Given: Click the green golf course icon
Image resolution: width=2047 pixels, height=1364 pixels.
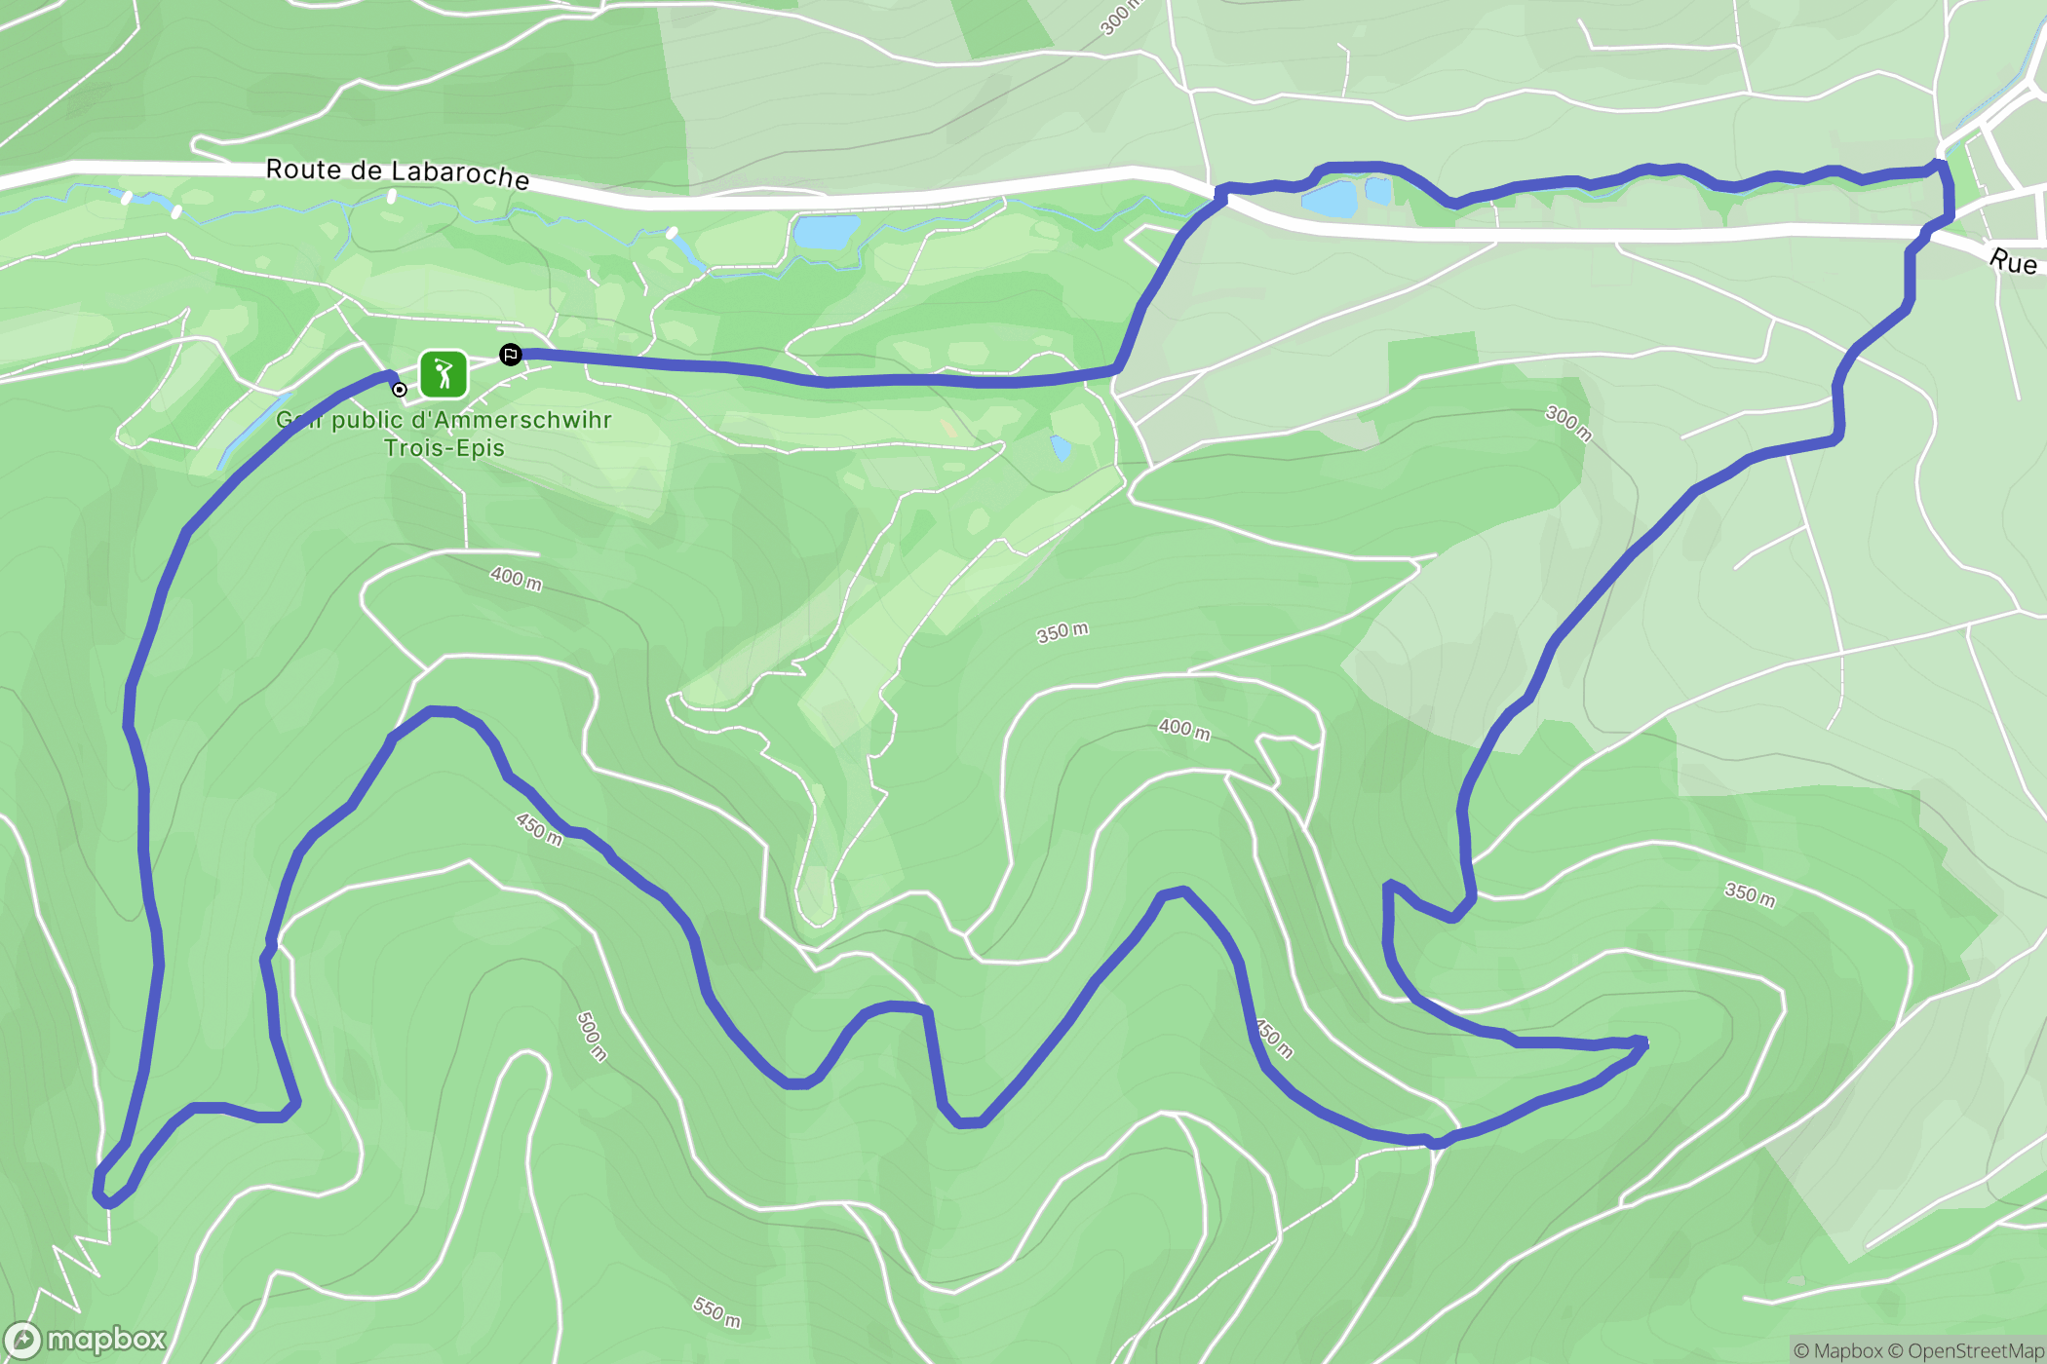Looking at the screenshot, I should [444, 374].
